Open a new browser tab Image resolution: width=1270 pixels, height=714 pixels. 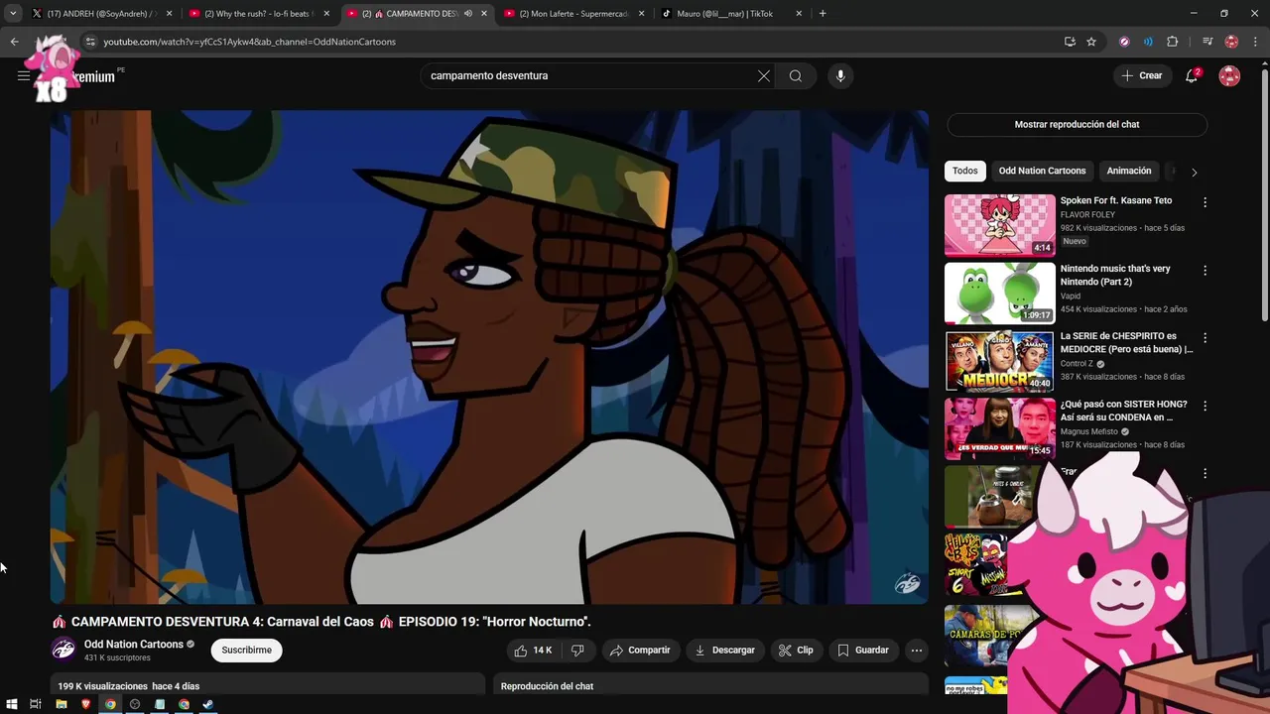click(823, 14)
